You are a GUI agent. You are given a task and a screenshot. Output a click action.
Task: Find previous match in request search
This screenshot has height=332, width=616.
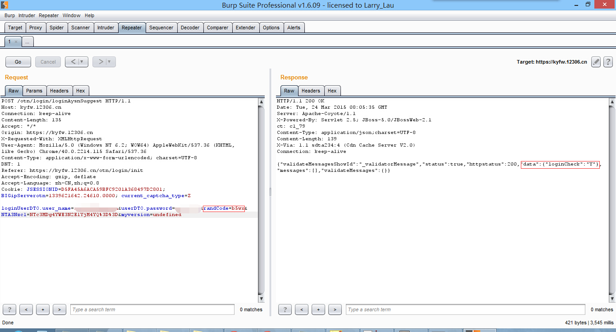(x=26, y=309)
